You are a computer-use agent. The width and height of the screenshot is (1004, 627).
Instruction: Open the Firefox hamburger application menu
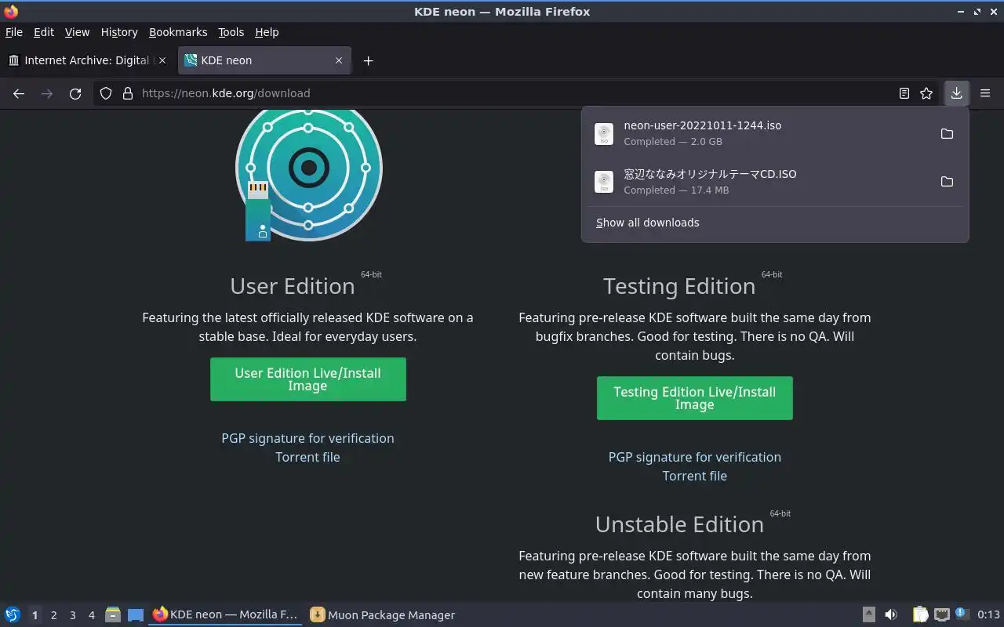click(985, 93)
